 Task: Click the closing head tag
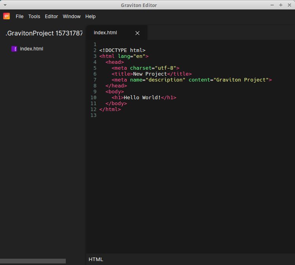[x=116, y=86]
